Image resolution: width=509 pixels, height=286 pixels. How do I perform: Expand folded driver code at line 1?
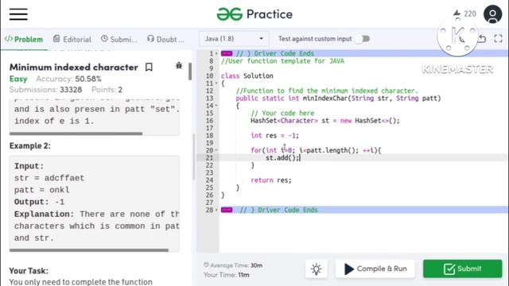pos(216,53)
